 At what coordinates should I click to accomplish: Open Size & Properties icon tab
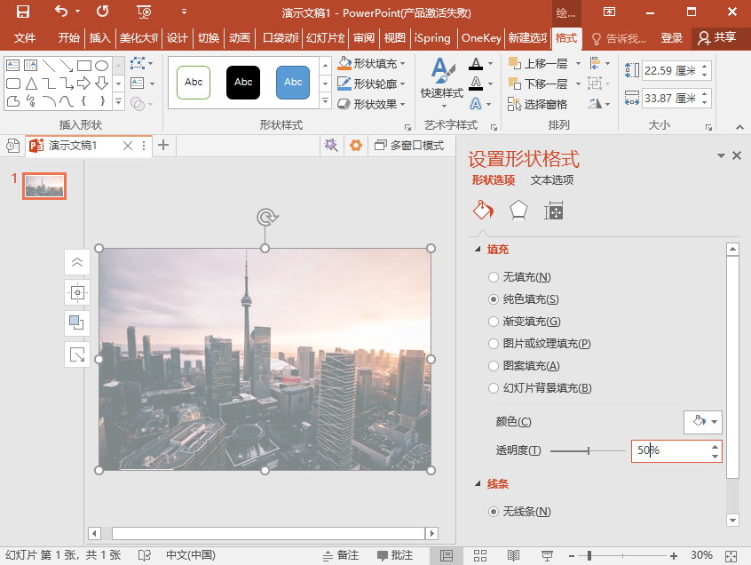(x=554, y=211)
